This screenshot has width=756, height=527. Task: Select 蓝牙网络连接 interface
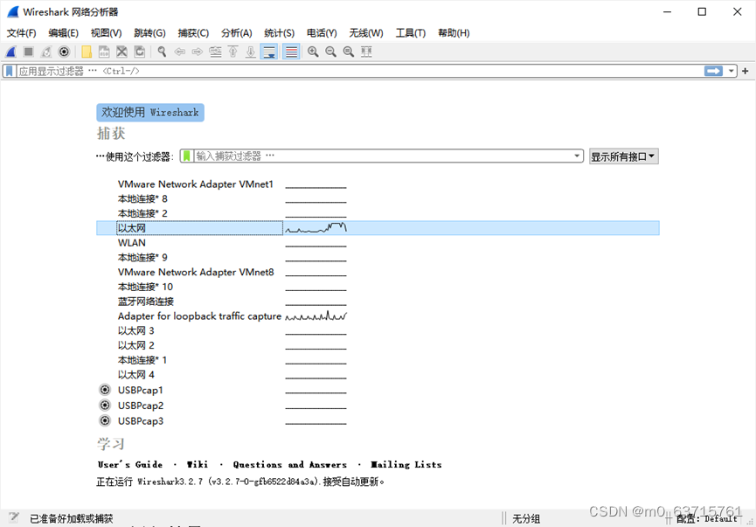pos(146,302)
